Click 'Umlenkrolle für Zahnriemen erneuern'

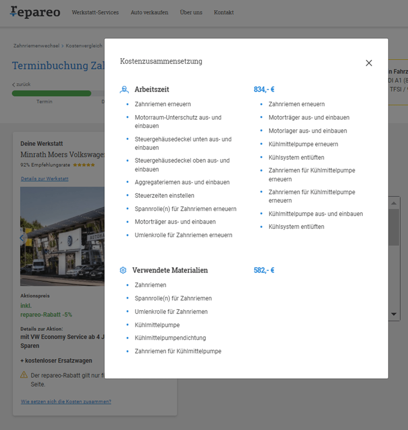pyautogui.click(x=183, y=235)
